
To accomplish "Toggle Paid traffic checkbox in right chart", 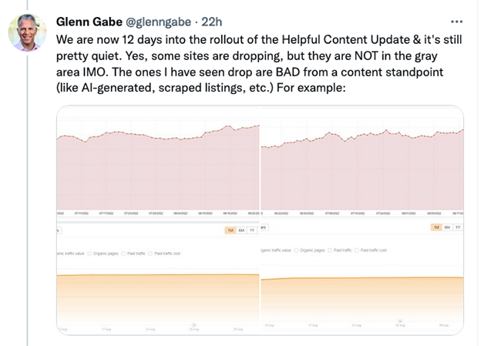I will 330,250.
